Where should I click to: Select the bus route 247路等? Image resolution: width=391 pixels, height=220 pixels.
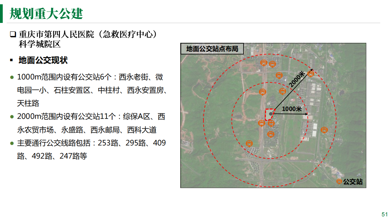point(73,156)
